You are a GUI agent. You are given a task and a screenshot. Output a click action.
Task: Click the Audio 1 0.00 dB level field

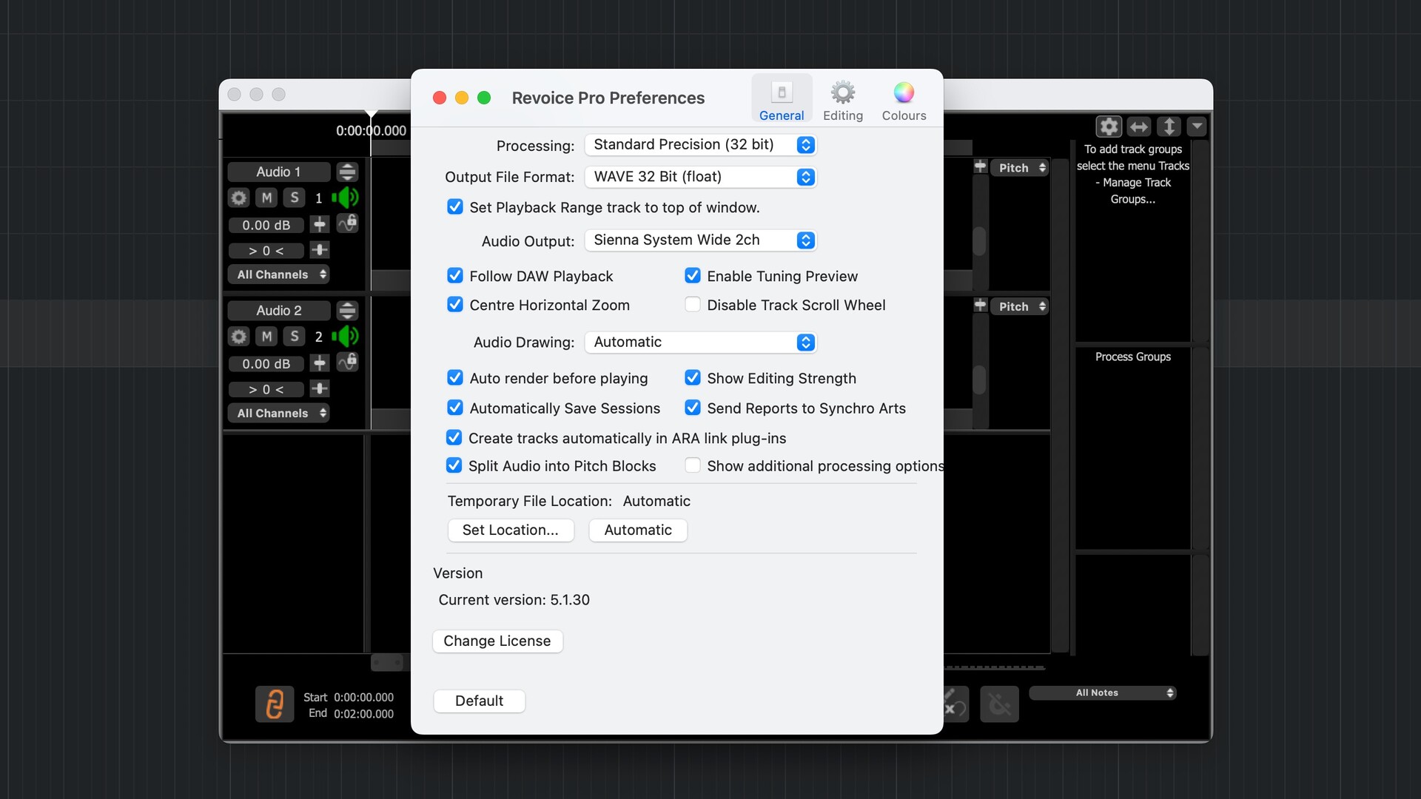[x=266, y=225]
